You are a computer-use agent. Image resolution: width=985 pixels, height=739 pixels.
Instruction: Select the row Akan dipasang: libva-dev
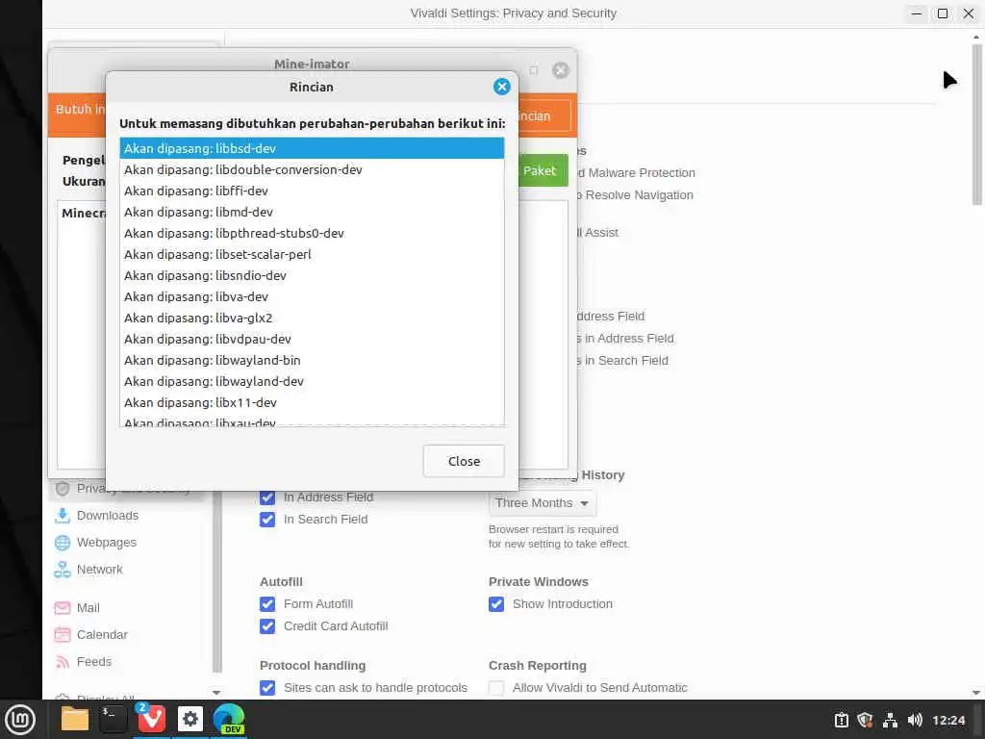312,296
